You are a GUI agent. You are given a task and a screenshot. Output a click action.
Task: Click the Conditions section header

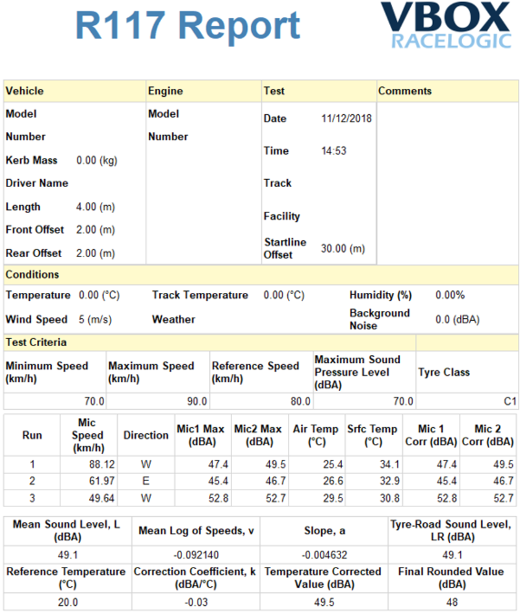point(32,275)
